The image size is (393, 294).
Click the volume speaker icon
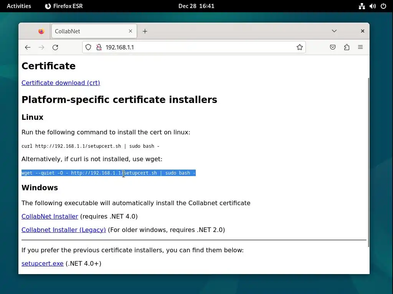pos(372,6)
